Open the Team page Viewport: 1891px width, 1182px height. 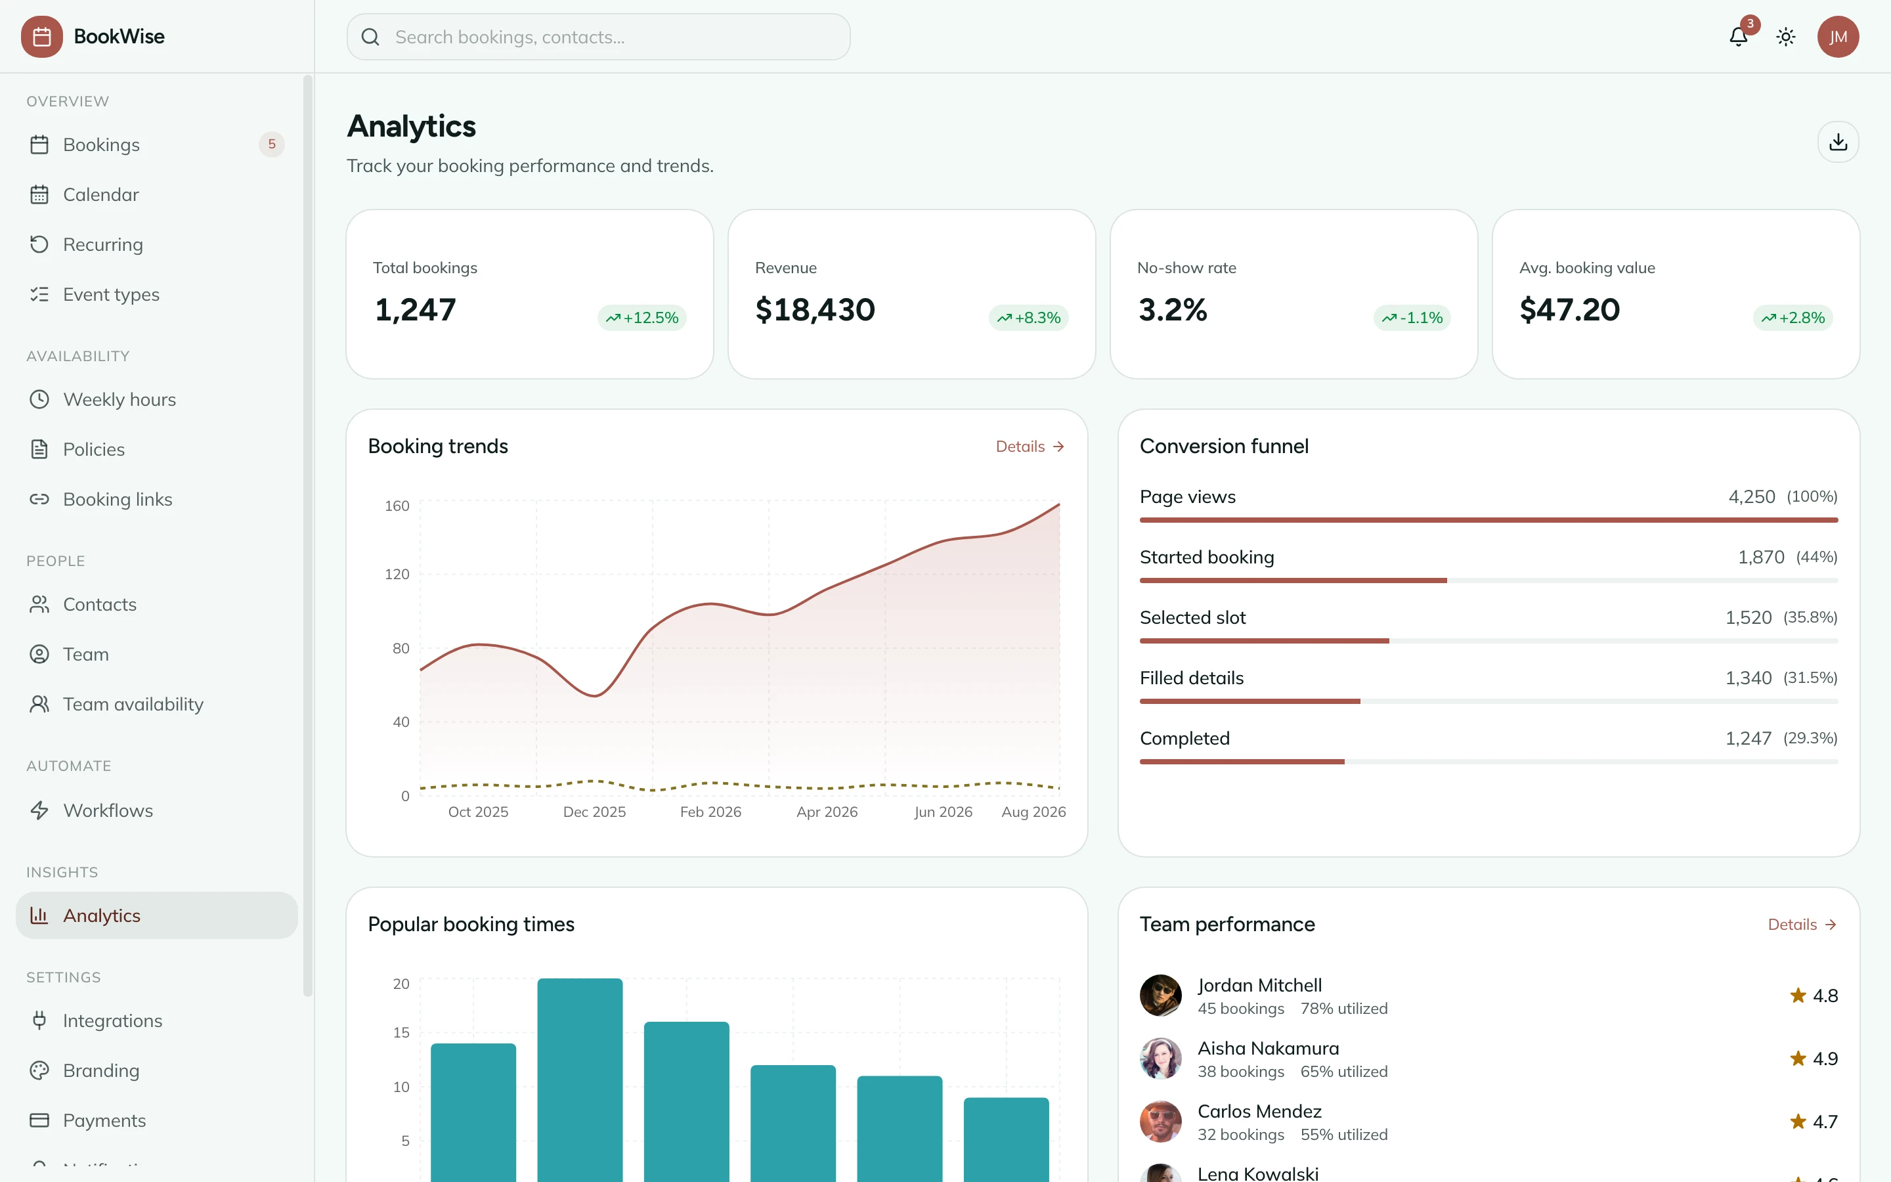[x=156, y=654]
